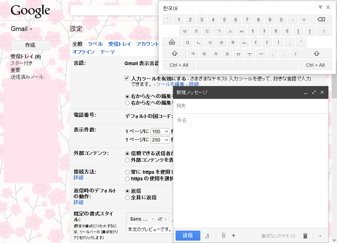
Task: Switch to 受信トレイ settings tab
Action: pyautogui.click(x=120, y=44)
